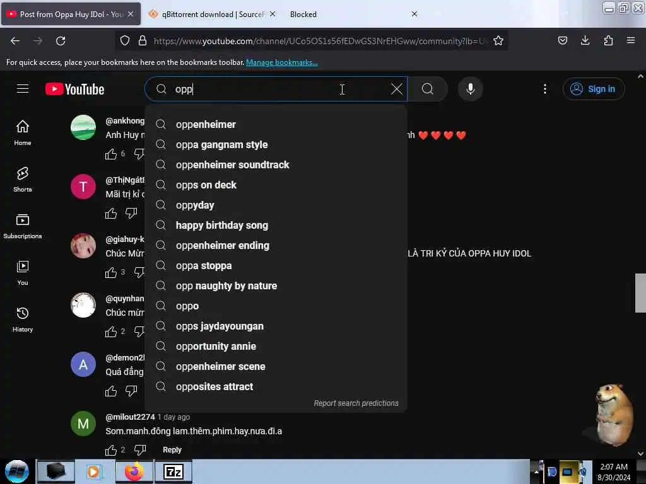Focus the YouTube search field containing opp

tap(276, 89)
